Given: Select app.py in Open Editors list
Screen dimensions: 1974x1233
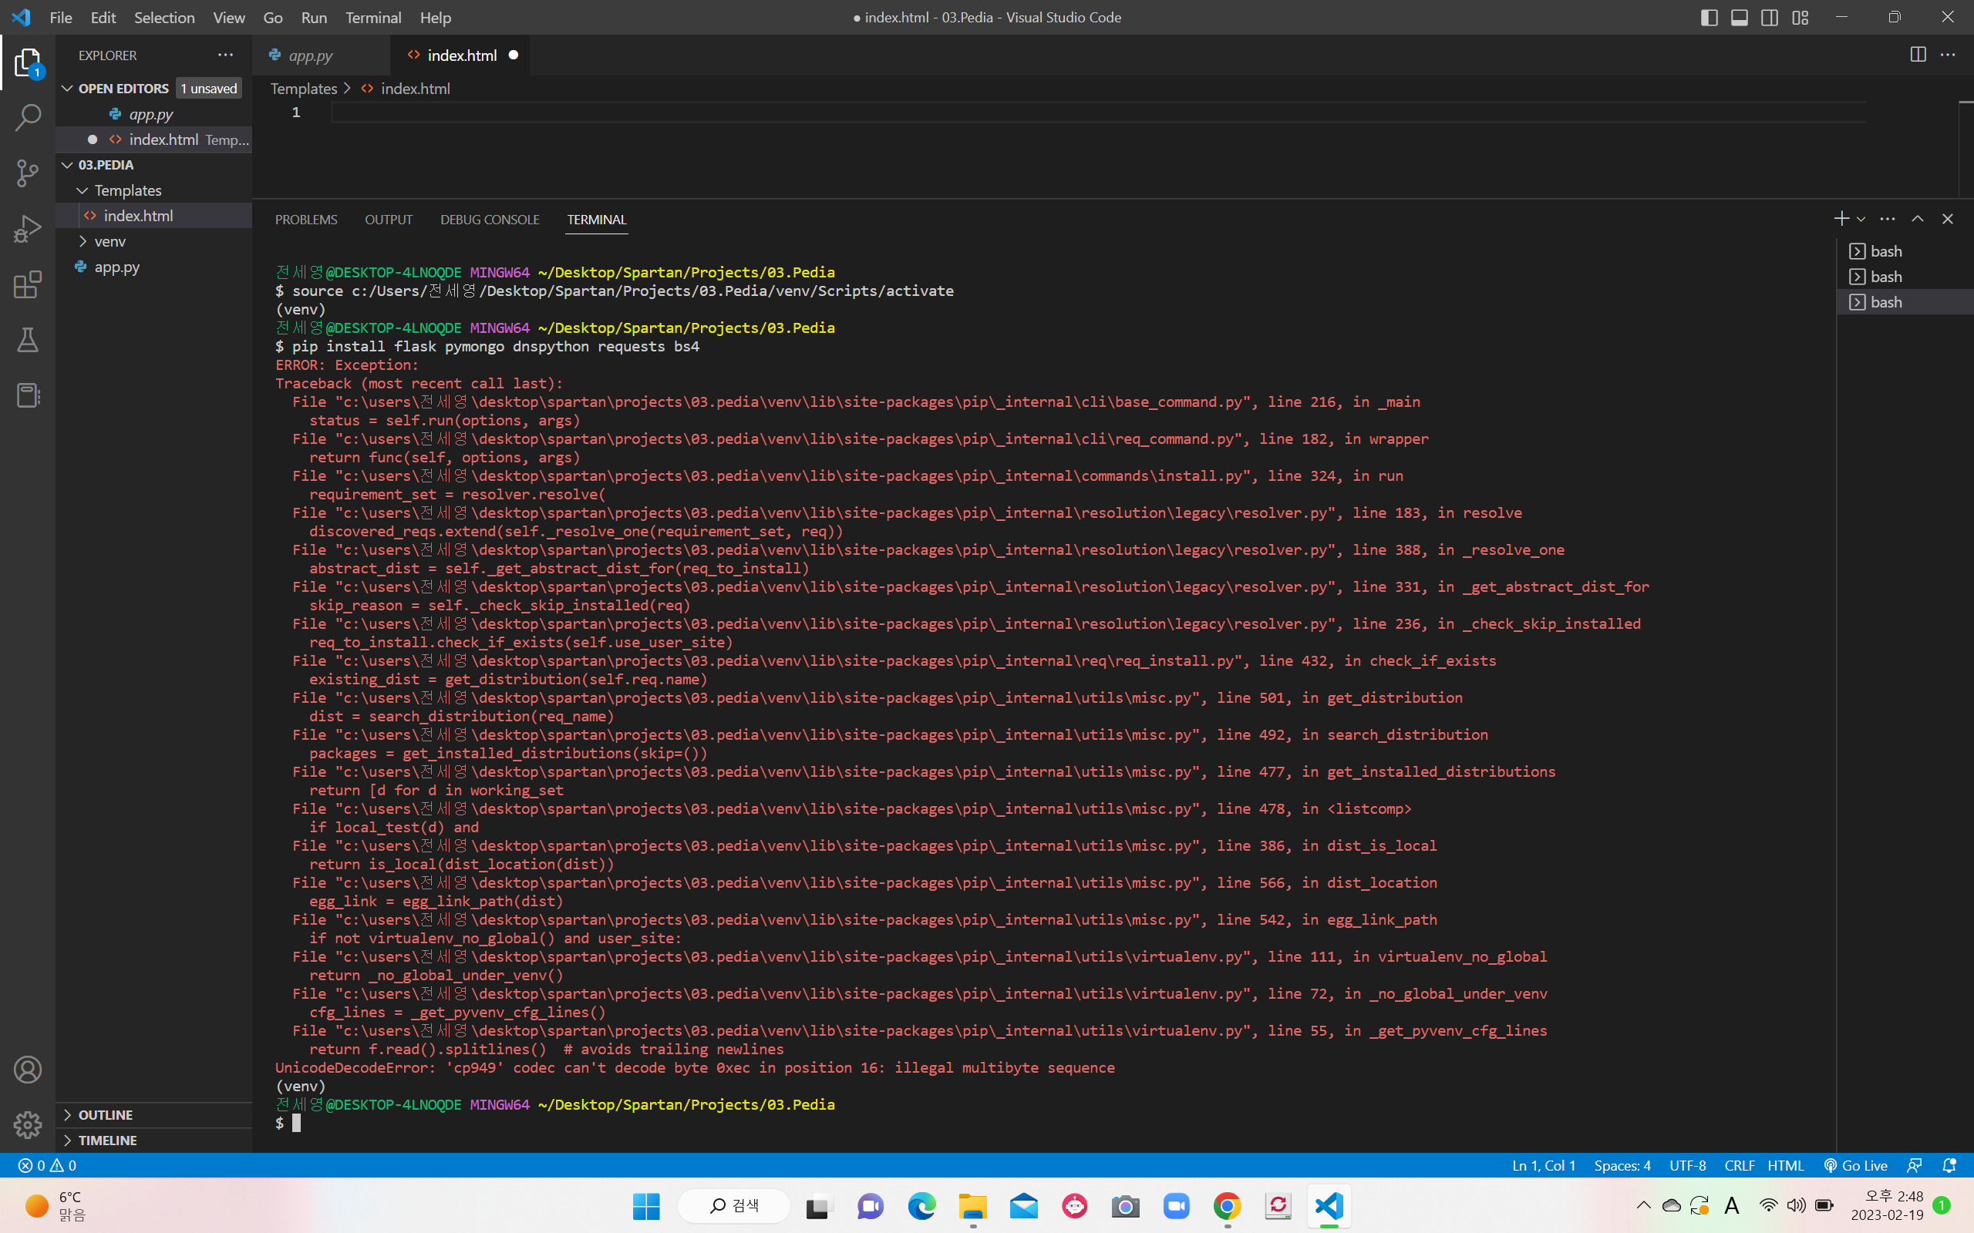Looking at the screenshot, I should 151,114.
